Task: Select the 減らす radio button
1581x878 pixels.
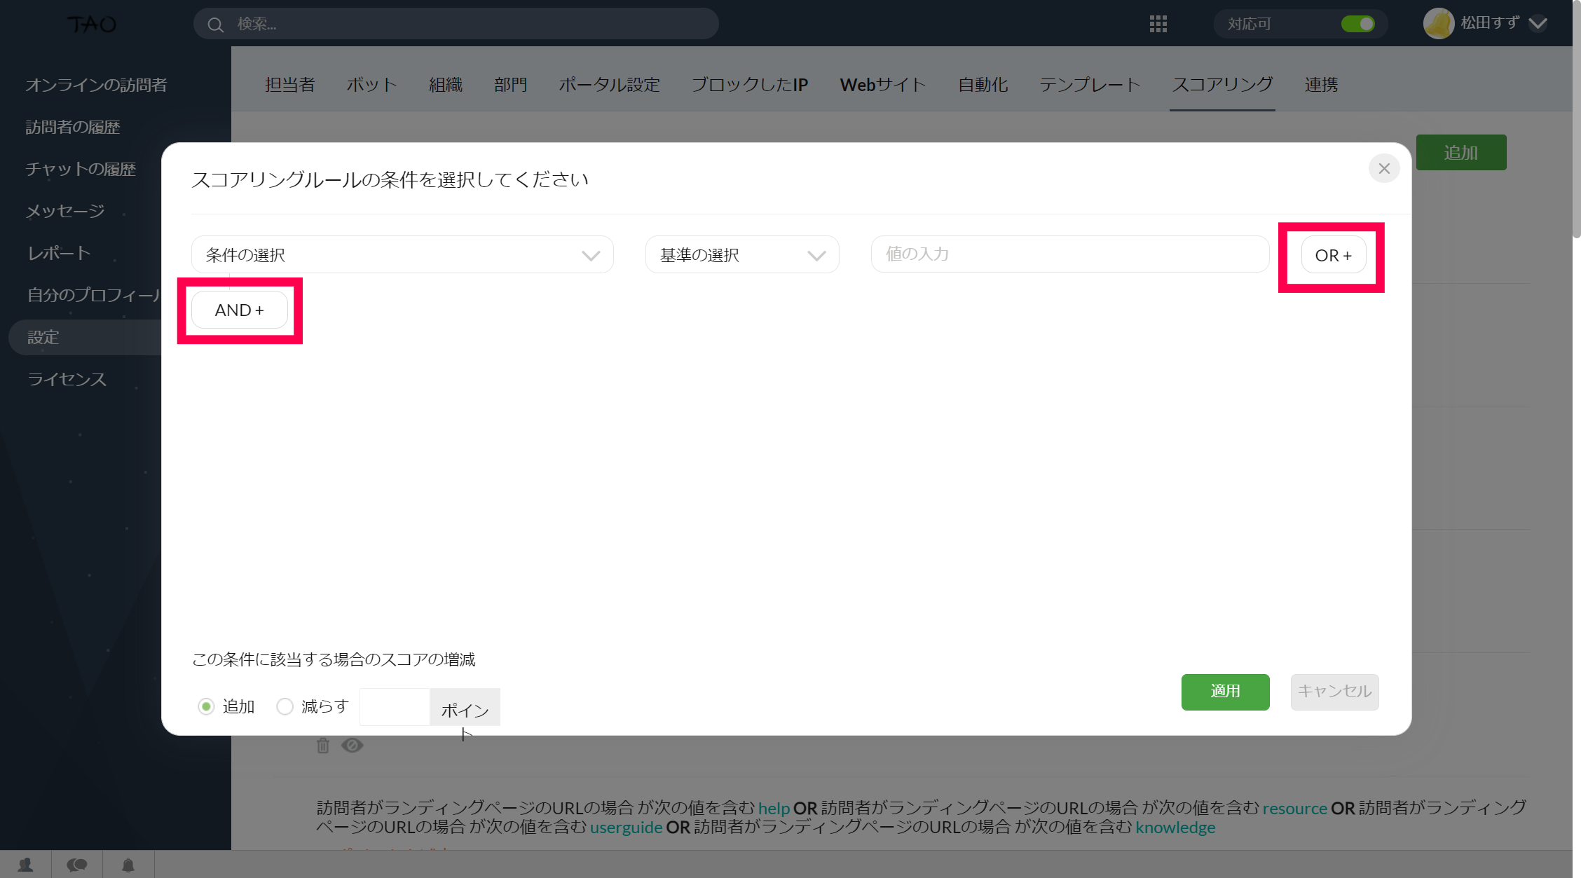Action: click(x=285, y=706)
